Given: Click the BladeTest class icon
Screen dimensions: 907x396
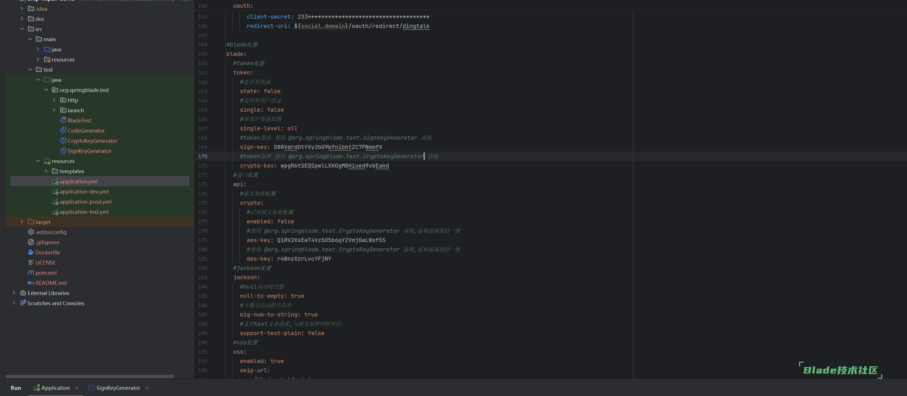Looking at the screenshot, I should point(64,120).
